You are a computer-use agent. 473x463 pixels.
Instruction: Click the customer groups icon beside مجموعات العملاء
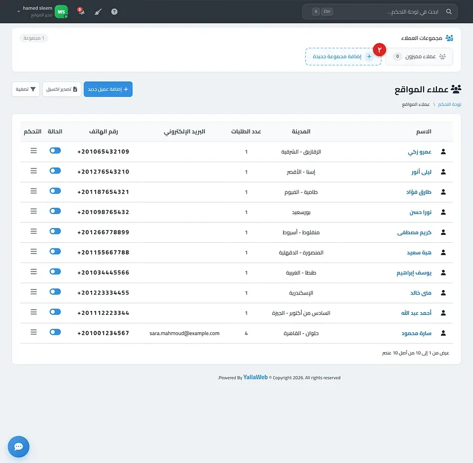click(x=449, y=38)
